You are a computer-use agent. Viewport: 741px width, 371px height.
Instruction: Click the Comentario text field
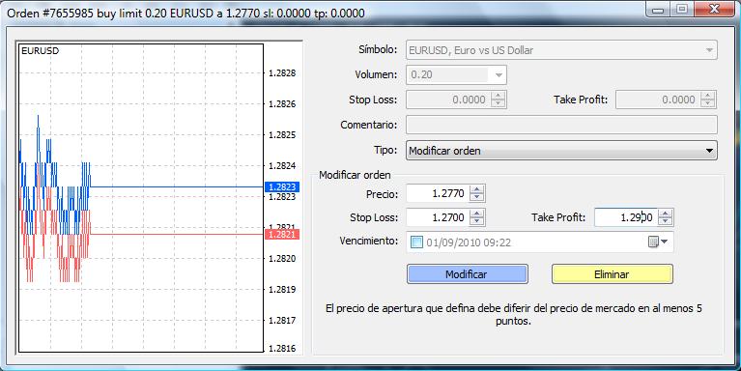(x=561, y=125)
